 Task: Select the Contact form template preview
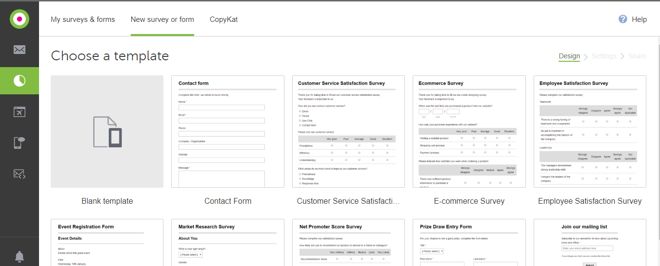(228, 131)
